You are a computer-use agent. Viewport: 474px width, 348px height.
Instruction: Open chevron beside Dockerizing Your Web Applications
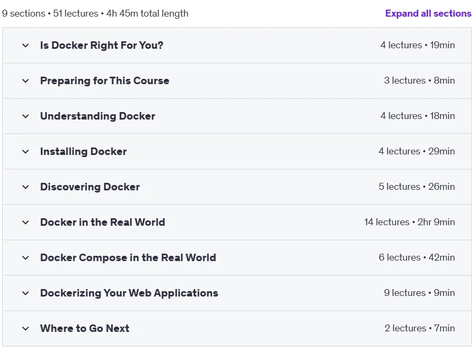coord(26,293)
